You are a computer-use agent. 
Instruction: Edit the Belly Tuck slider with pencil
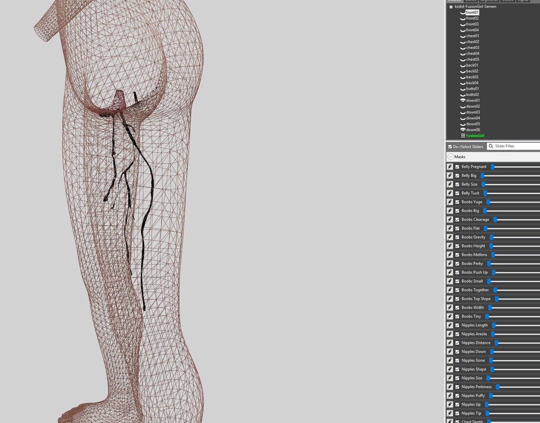450,193
